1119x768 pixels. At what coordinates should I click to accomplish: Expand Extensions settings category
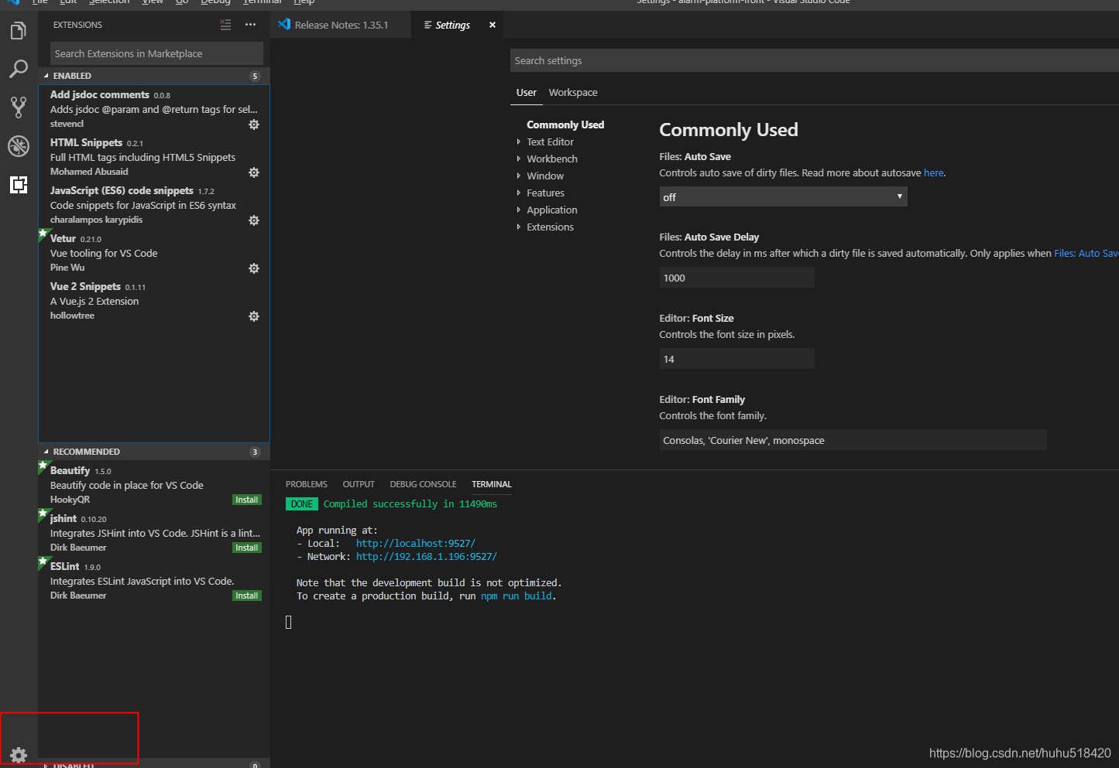pos(550,227)
